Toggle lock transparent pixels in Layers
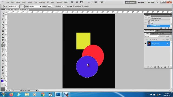 tap(150, 40)
